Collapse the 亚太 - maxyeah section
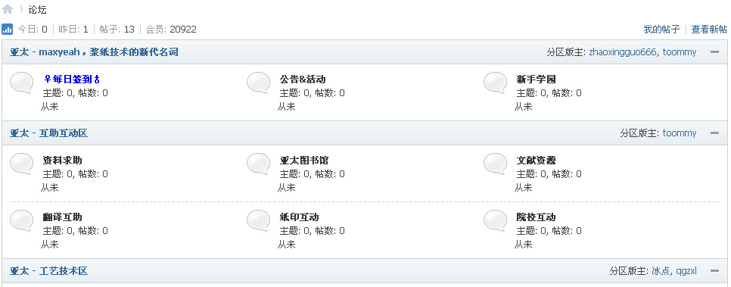This screenshot has height=287, width=731. 714,52
